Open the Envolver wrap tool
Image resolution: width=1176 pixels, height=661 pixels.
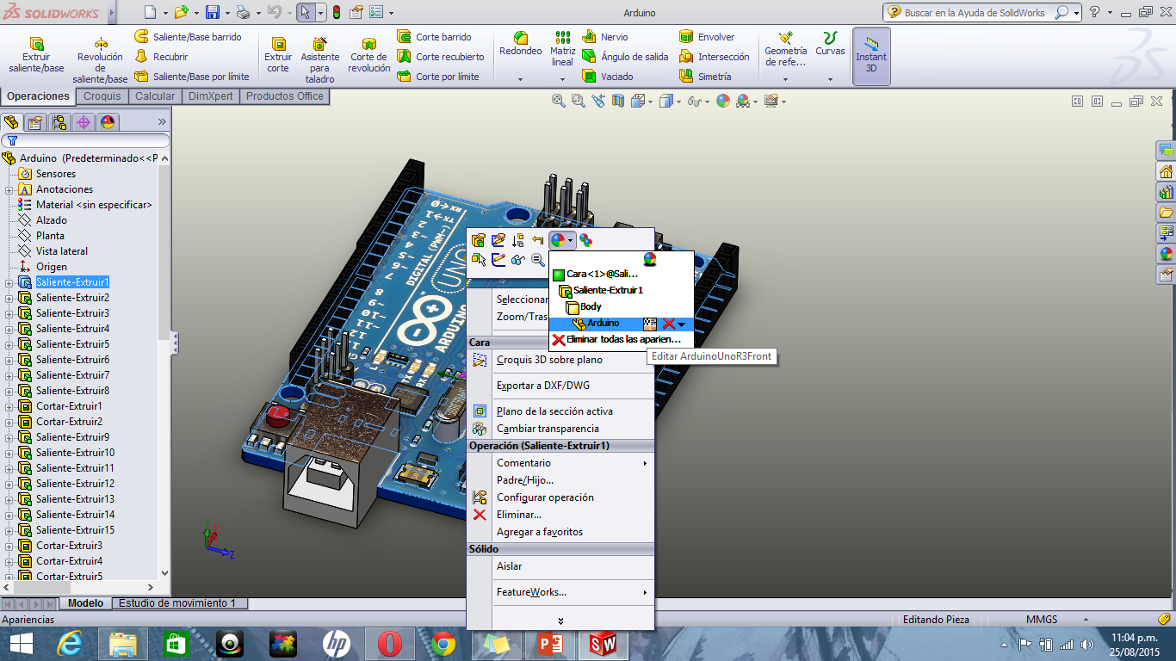pos(707,37)
